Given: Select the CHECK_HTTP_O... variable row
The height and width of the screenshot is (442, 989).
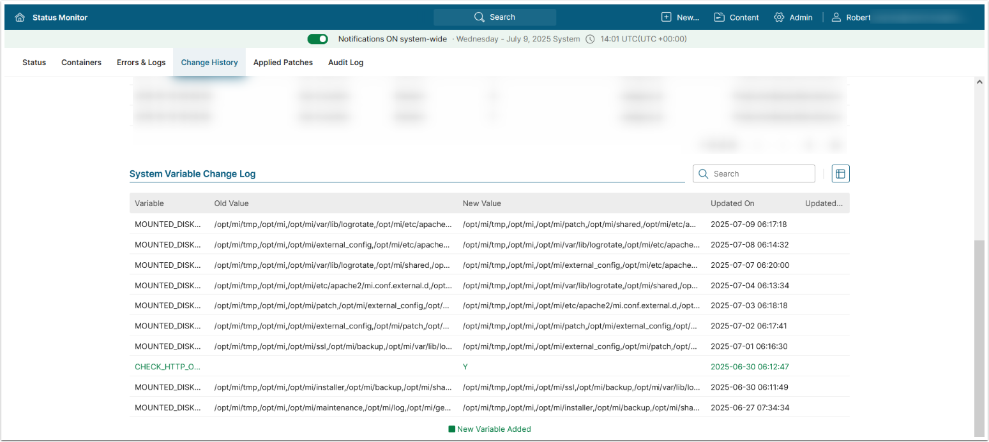Looking at the screenshot, I should click(x=167, y=367).
